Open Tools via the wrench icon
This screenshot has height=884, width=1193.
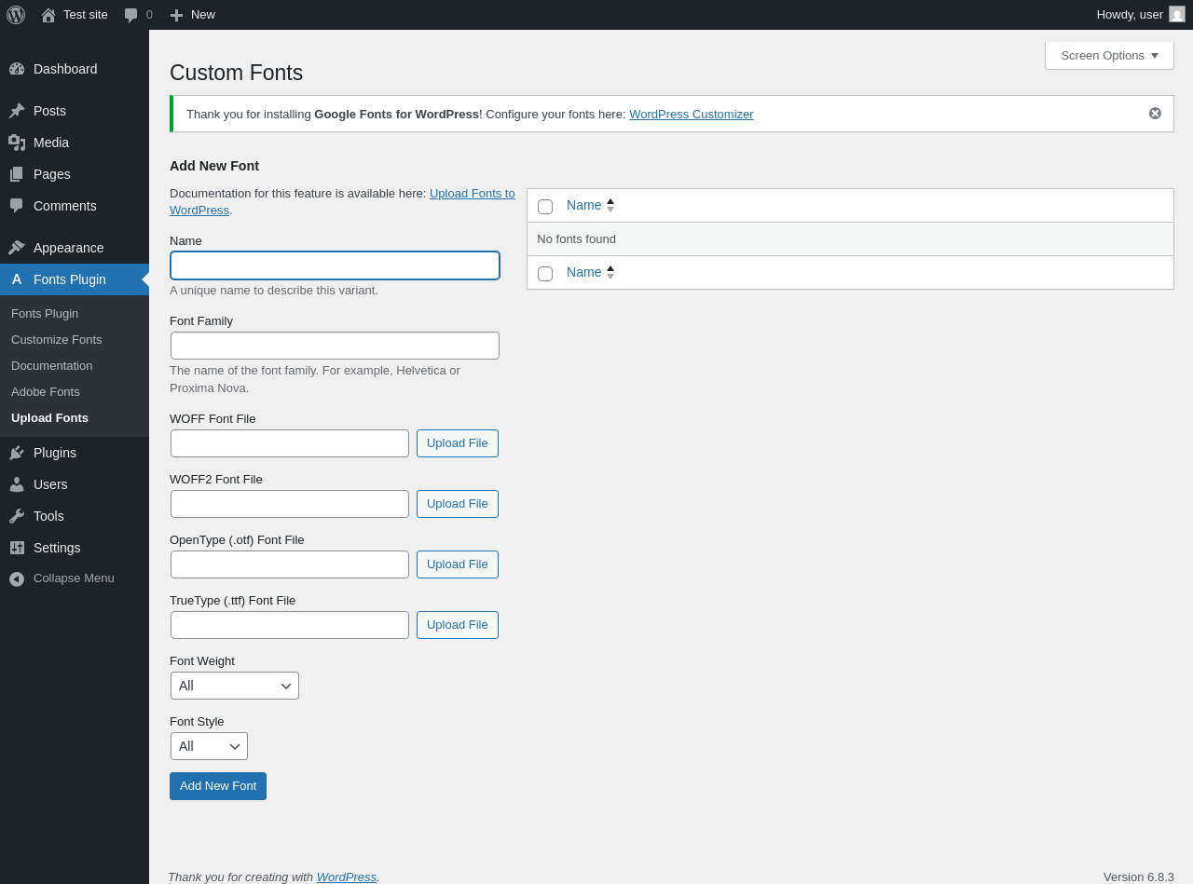click(x=17, y=516)
